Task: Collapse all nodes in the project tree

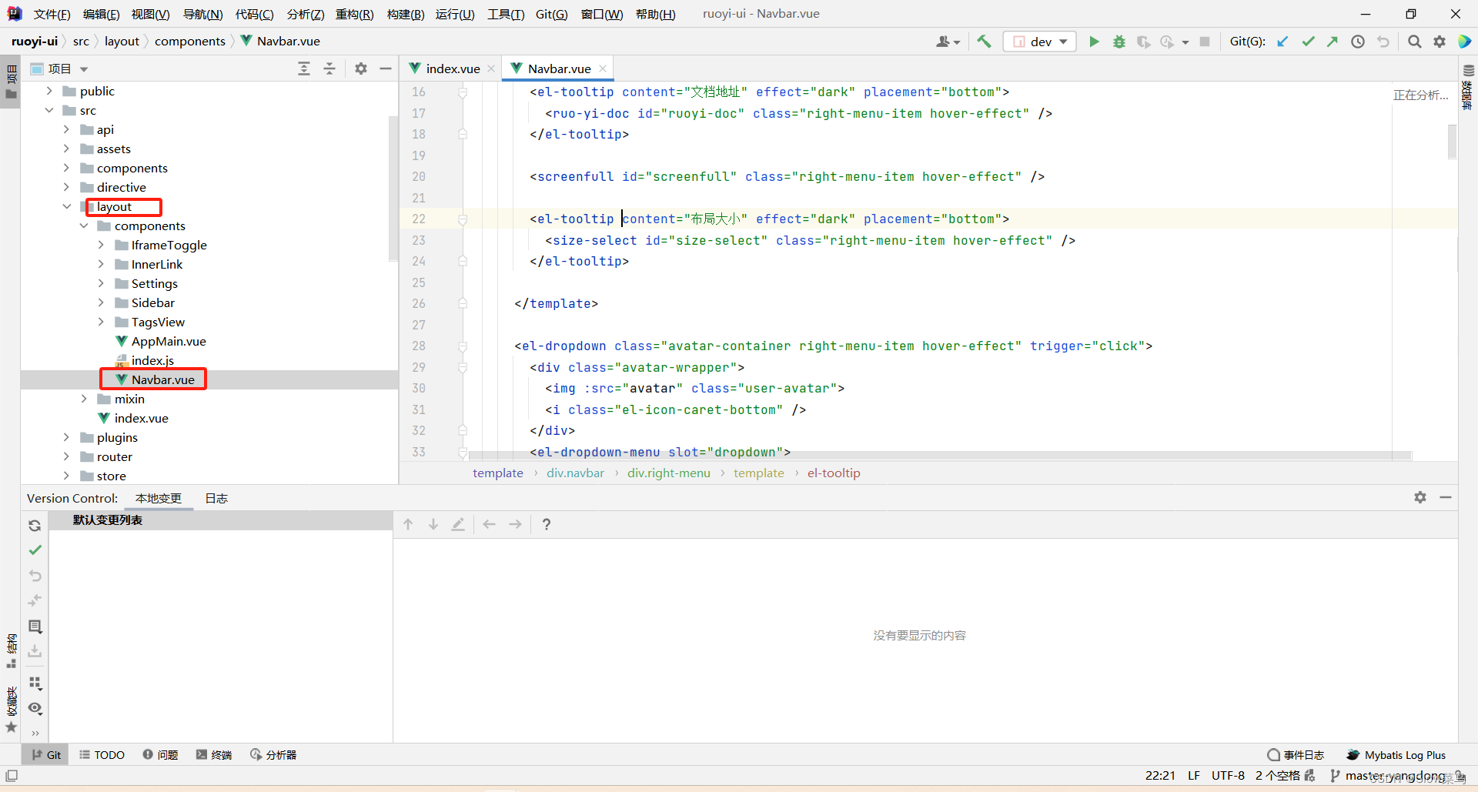Action: 329,68
